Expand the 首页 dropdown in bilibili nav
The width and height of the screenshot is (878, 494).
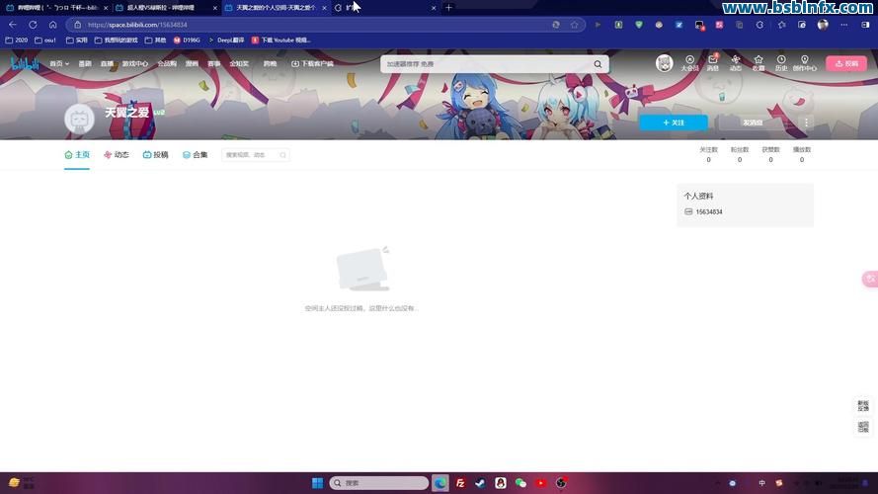coord(59,64)
